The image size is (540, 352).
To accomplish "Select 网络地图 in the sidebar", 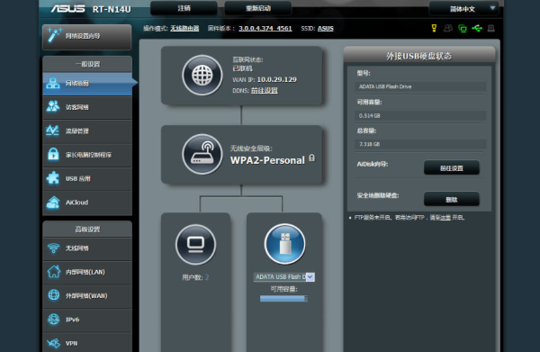I will 87,84.
